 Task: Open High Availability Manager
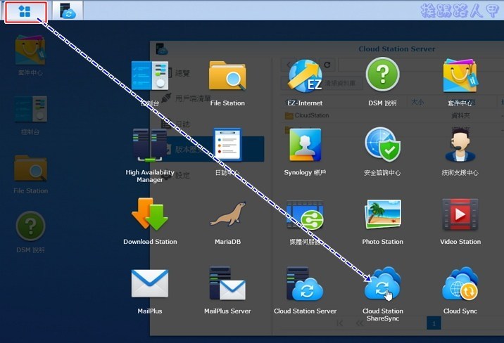[x=150, y=146]
